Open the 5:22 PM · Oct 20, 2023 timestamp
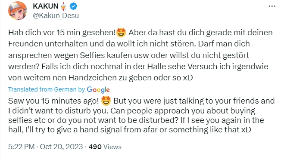 [45, 147]
